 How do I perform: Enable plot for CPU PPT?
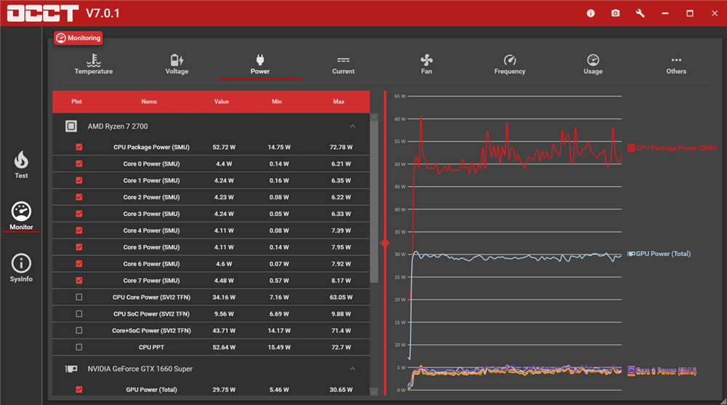[79, 347]
